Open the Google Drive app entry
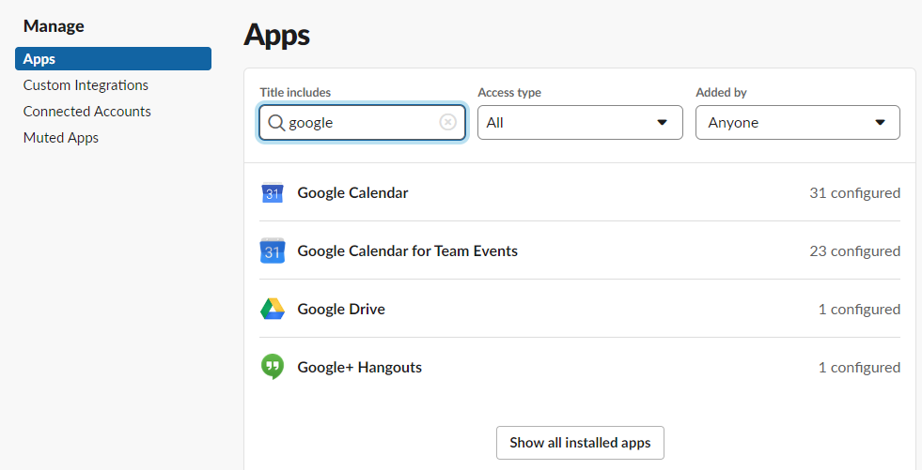922x470 pixels. [580, 309]
